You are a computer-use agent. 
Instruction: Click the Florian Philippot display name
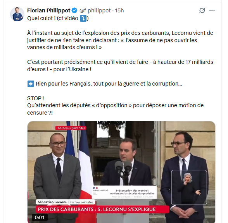point(49,10)
